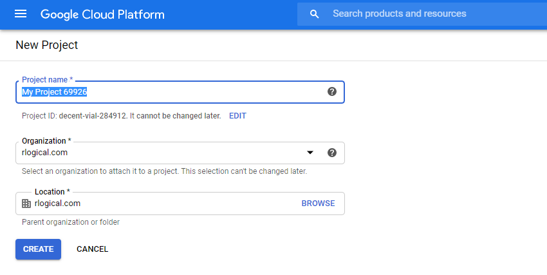Click the New Project page heading
547x275 pixels.
click(x=46, y=45)
